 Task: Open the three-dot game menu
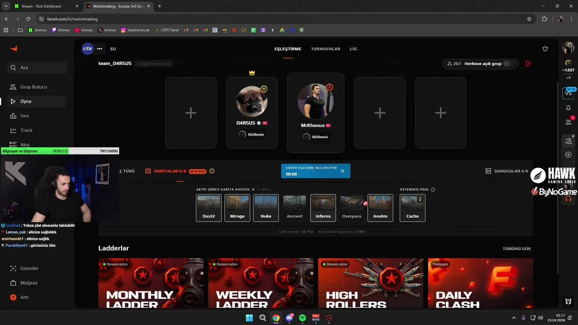coord(100,49)
